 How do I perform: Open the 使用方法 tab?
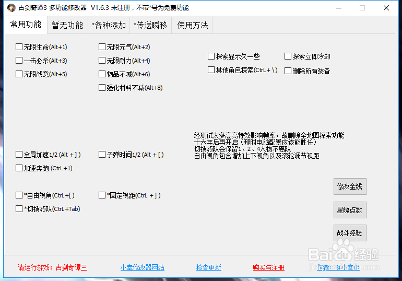[x=193, y=25]
